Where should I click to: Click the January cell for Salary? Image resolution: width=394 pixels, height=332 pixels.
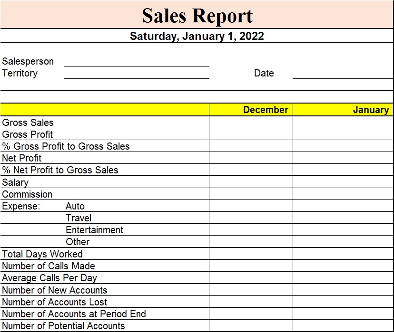point(343,182)
